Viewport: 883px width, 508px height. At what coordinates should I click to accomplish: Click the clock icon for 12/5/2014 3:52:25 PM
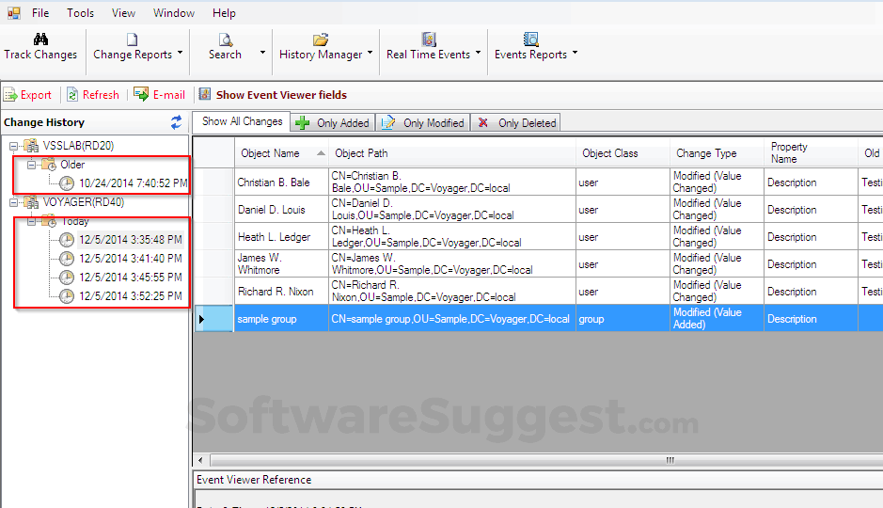[67, 295]
